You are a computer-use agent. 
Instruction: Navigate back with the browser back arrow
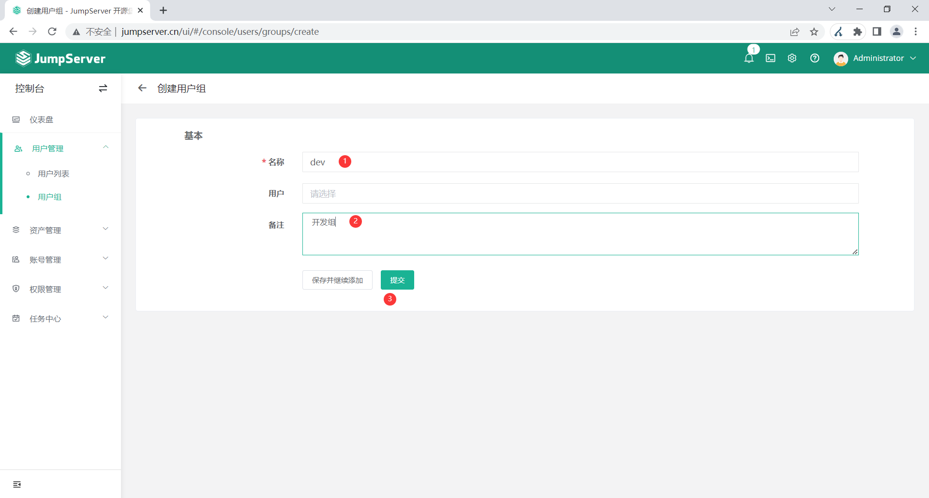click(x=13, y=31)
